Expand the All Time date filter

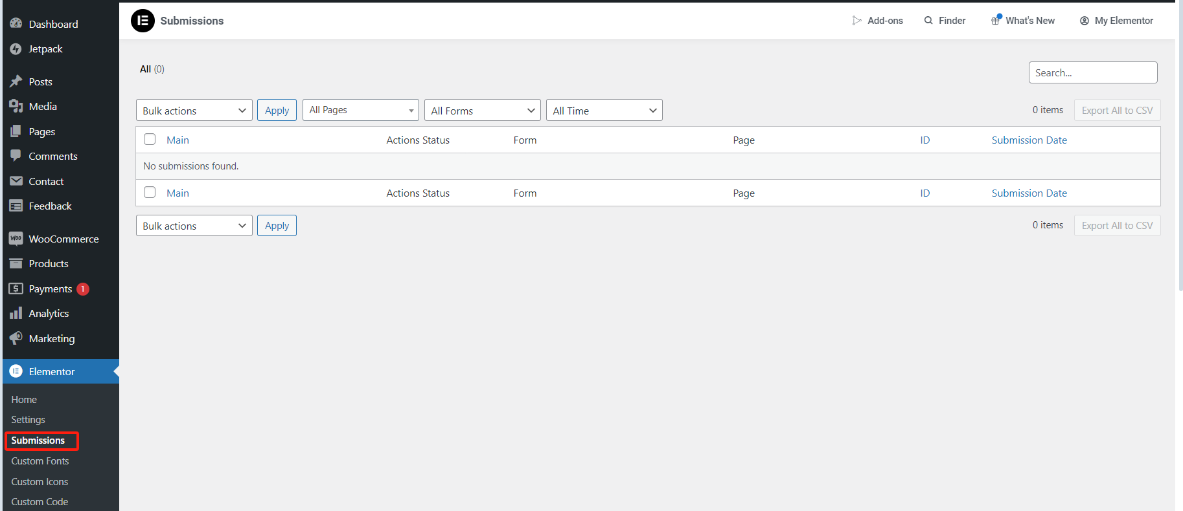pyautogui.click(x=604, y=111)
